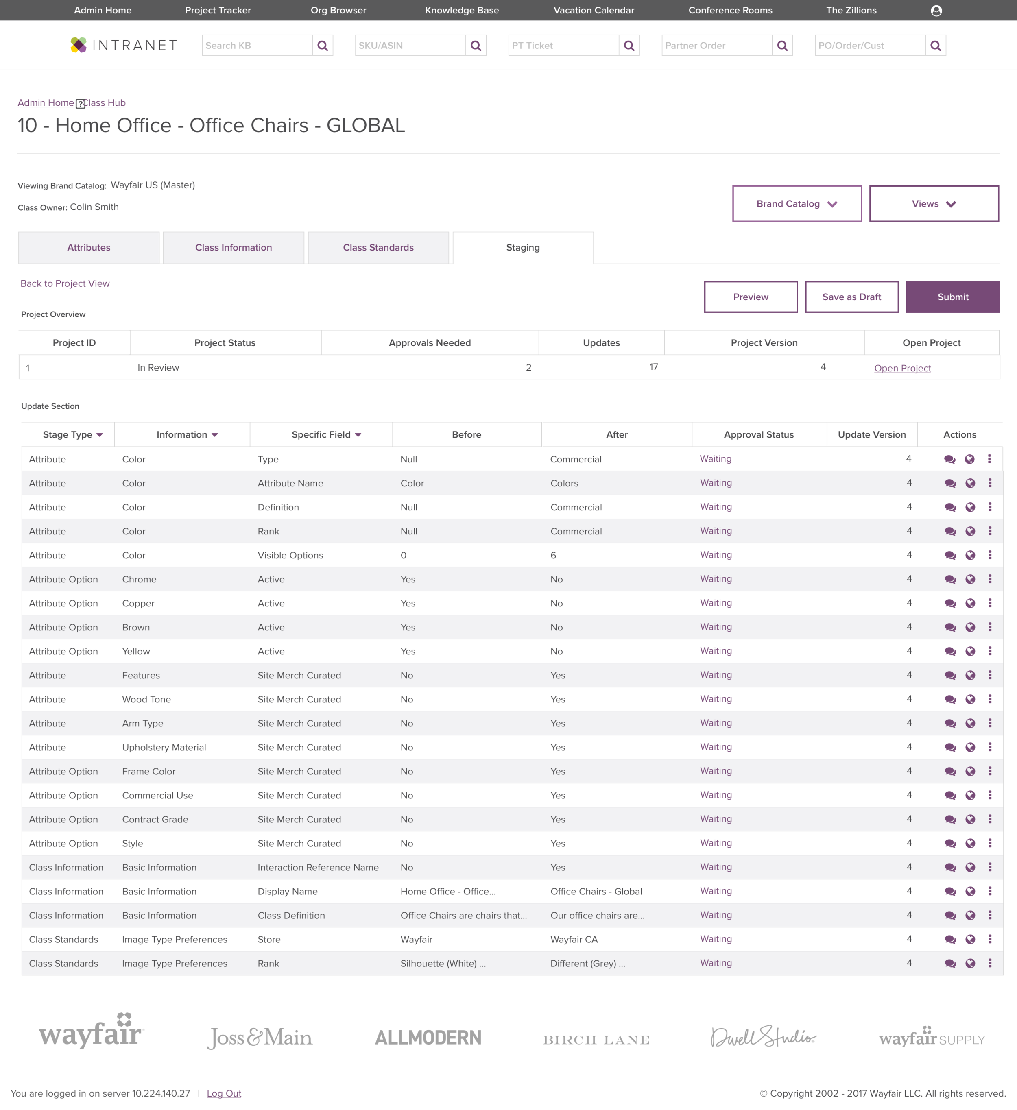Open comments for Display Name row

tap(950, 892)
